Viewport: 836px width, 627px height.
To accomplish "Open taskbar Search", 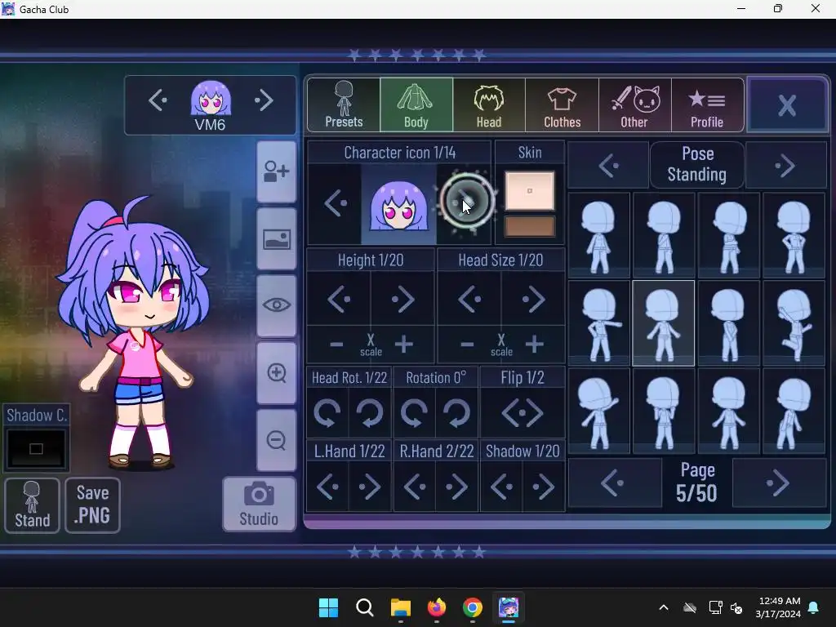I will [365, 607].
